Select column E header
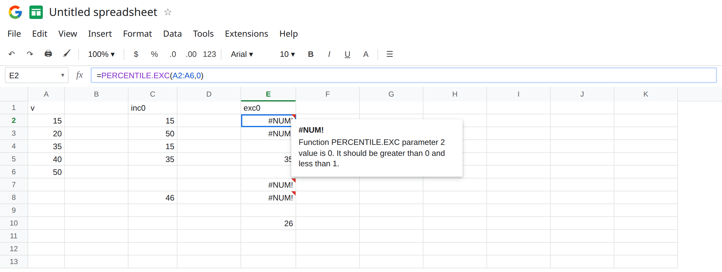 (x=268, y=94)
